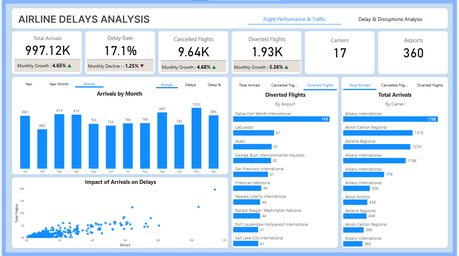
Task: Select the September 94K bar
Action: point(162,141)
